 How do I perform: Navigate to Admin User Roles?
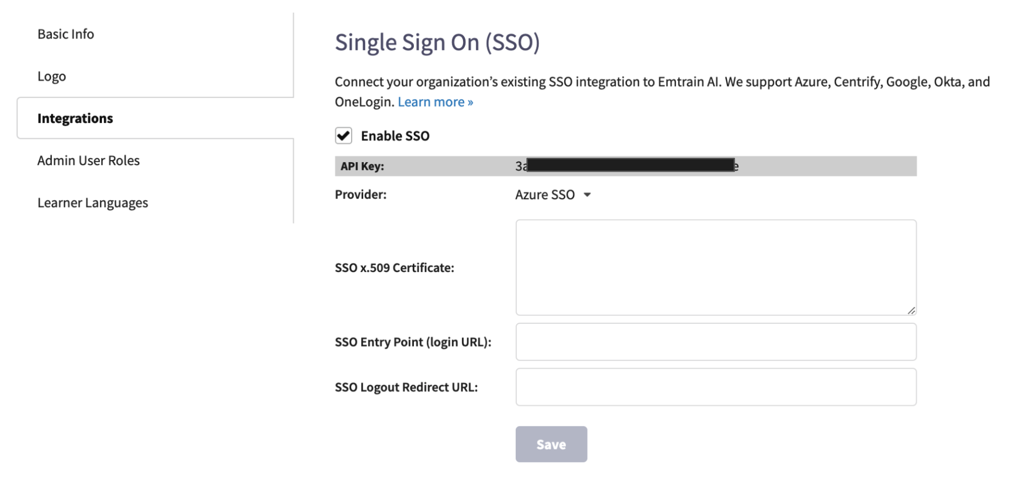pyautogui.click(x=88, y=160)
